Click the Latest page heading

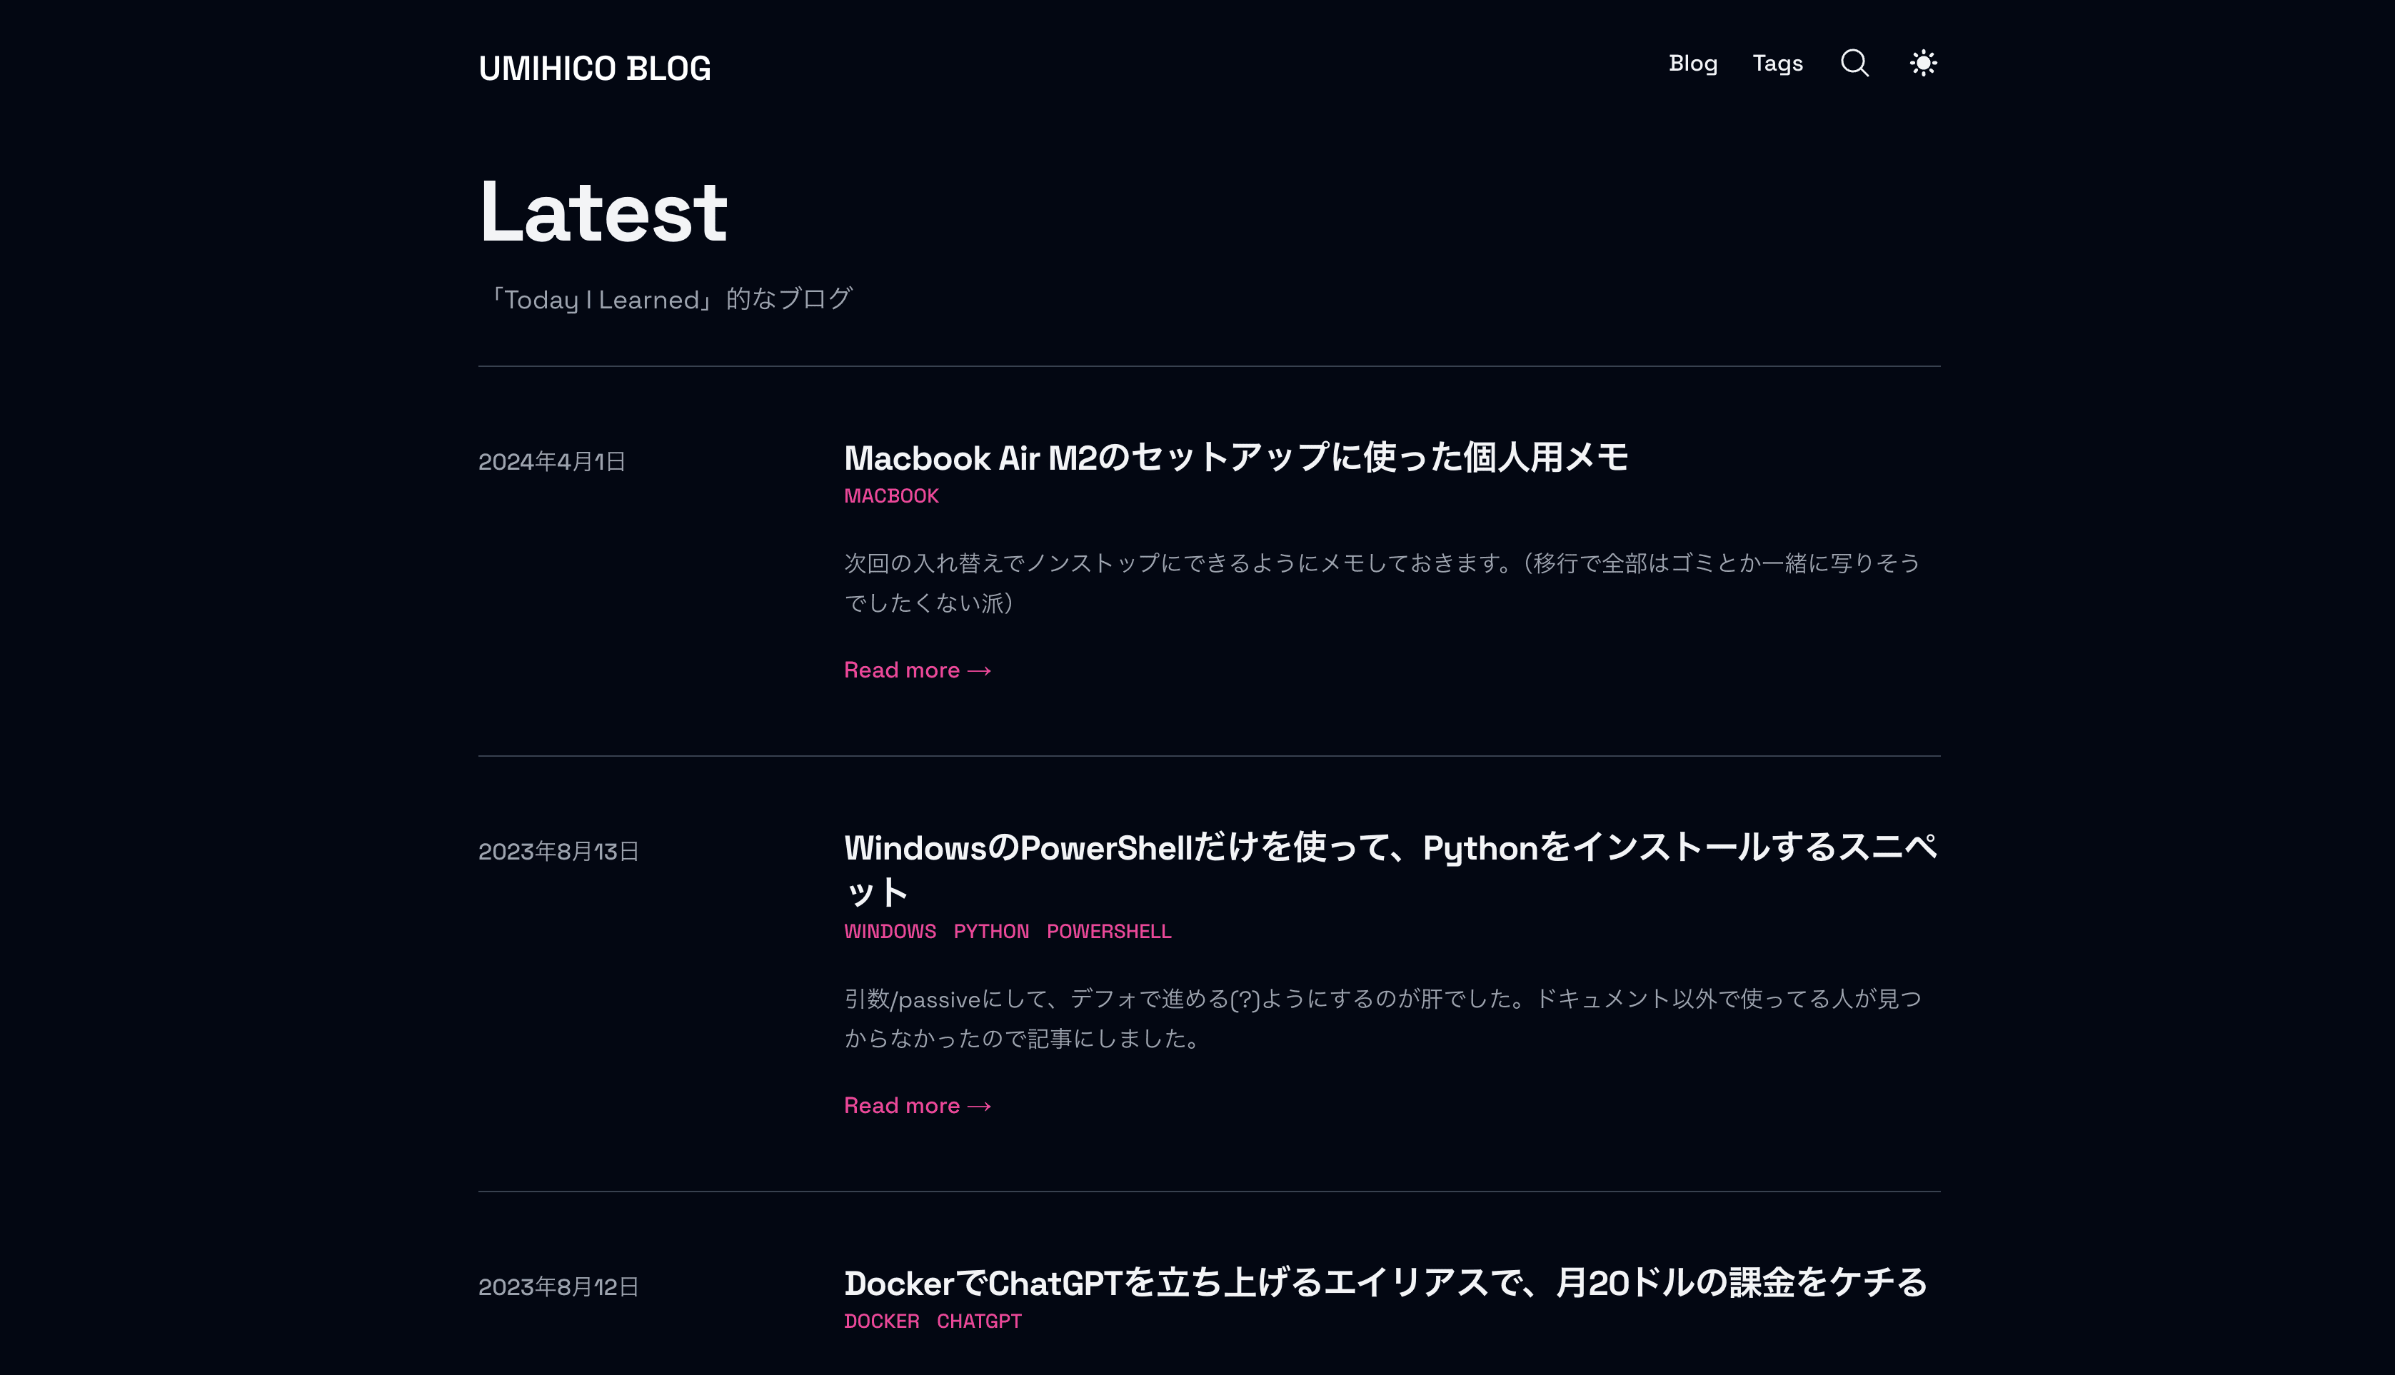603,211
